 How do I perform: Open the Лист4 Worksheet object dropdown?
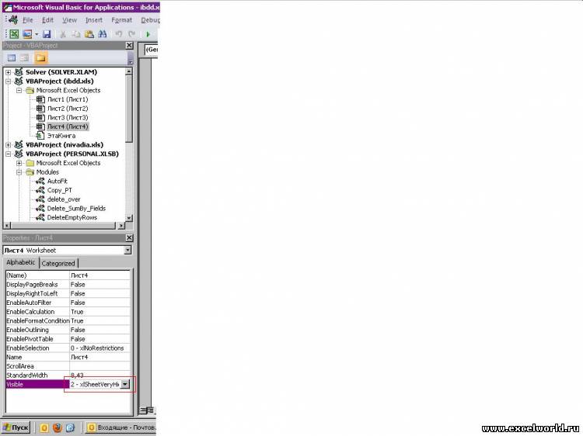[x=127, y=251]
